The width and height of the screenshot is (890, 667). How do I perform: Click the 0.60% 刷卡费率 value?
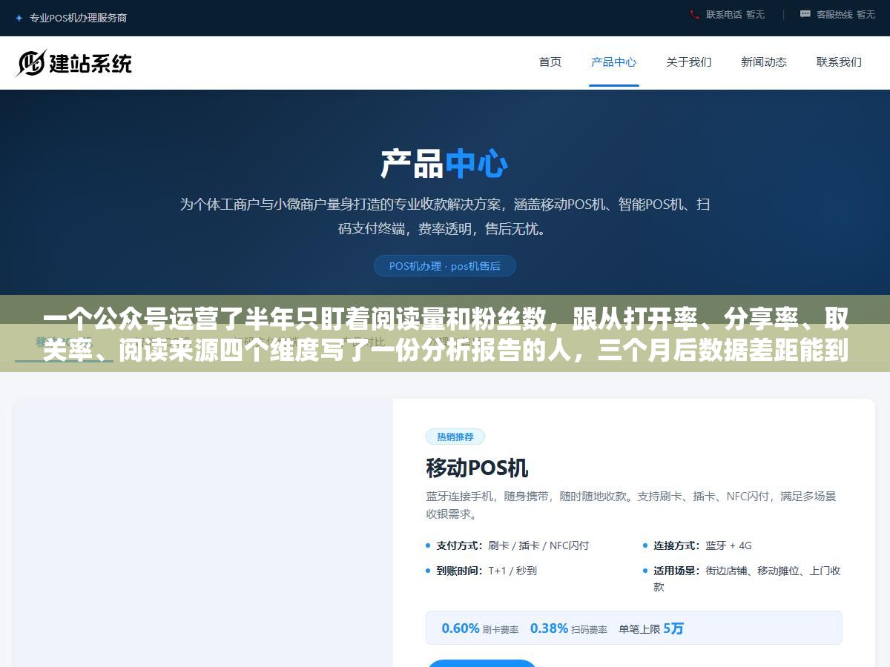tap(480, 628)
